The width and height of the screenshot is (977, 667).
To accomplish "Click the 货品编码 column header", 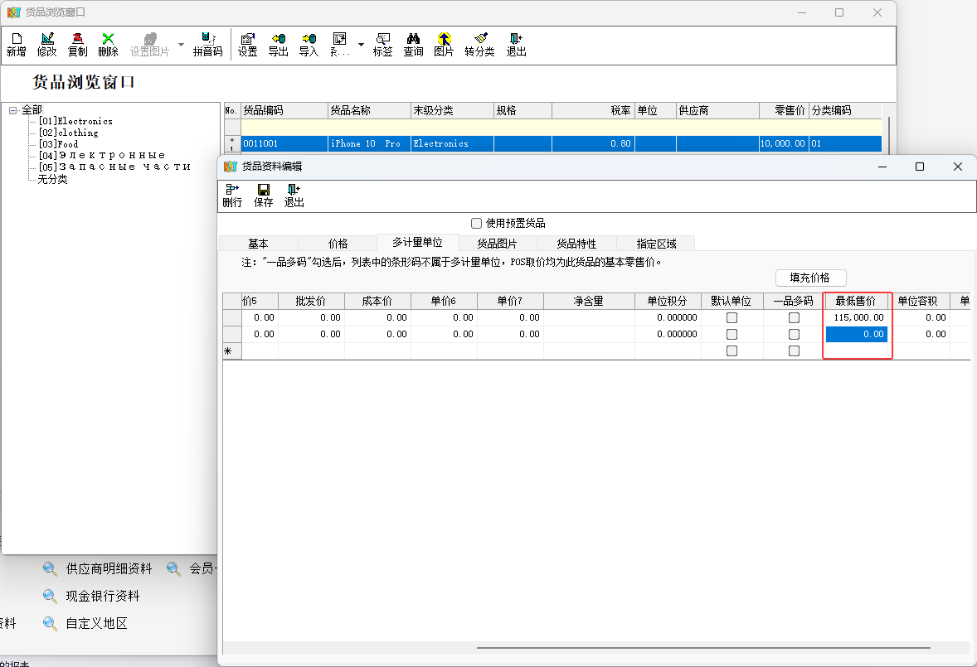I will pyautogui.click(x=284, y=111).
